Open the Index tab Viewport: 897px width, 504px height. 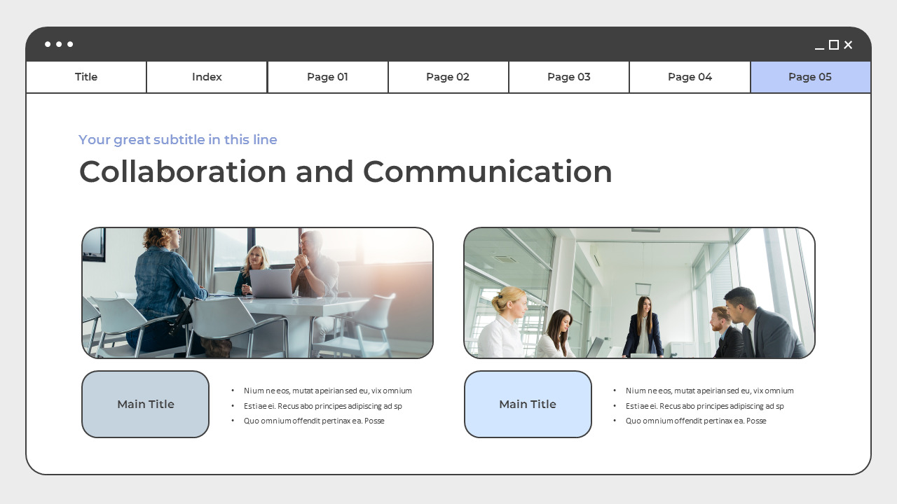point(207,77)
